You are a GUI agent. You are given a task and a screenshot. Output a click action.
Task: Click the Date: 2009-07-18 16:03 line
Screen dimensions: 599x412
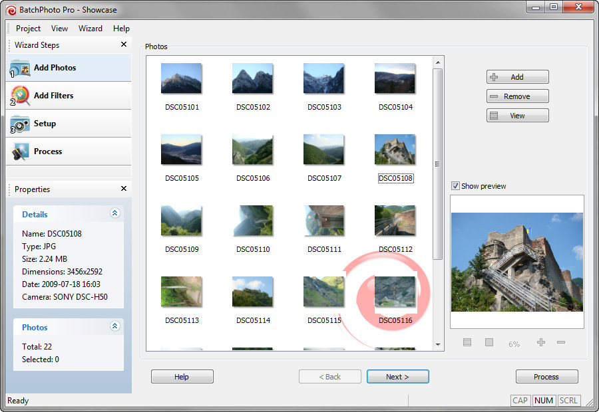click(61, 284)
